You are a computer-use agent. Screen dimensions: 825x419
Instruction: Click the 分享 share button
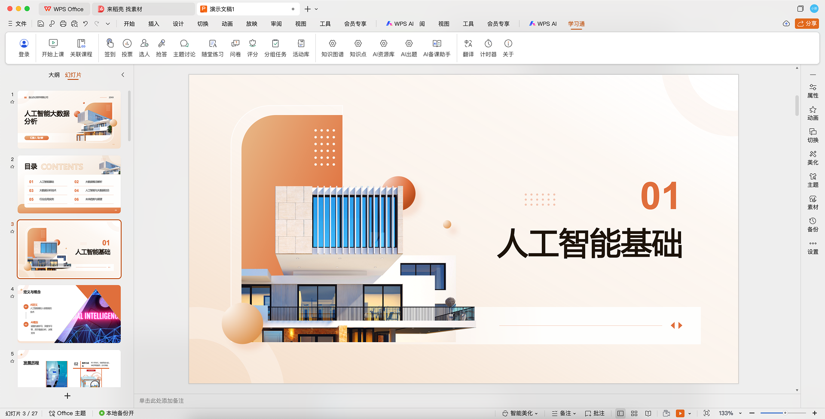807,24
